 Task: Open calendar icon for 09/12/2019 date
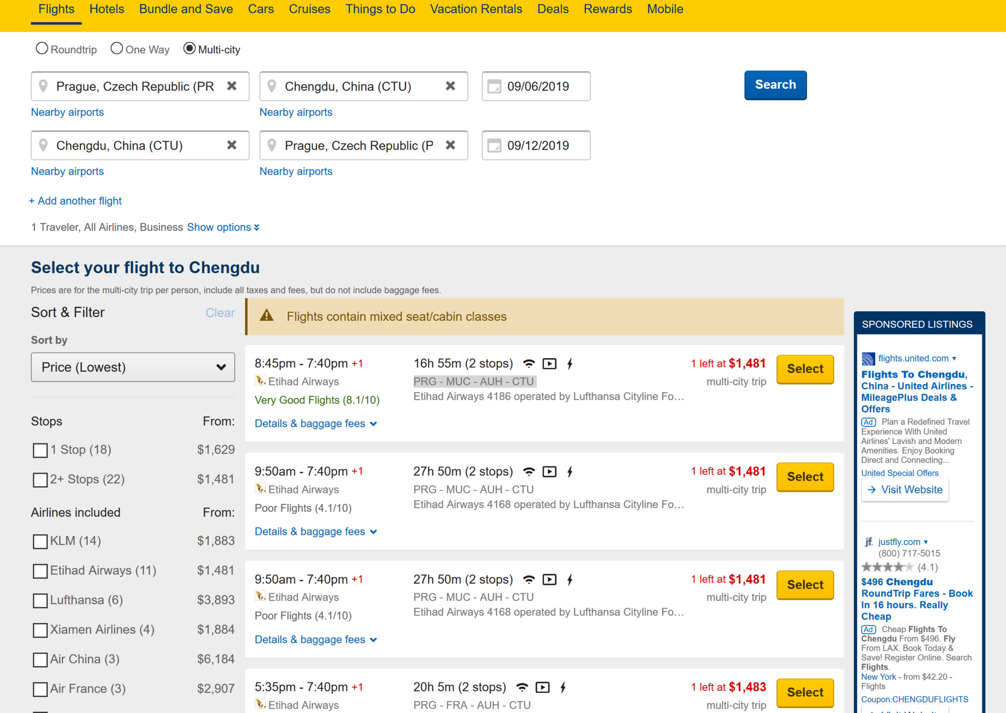pyautogui.click(x=494, y=146)
